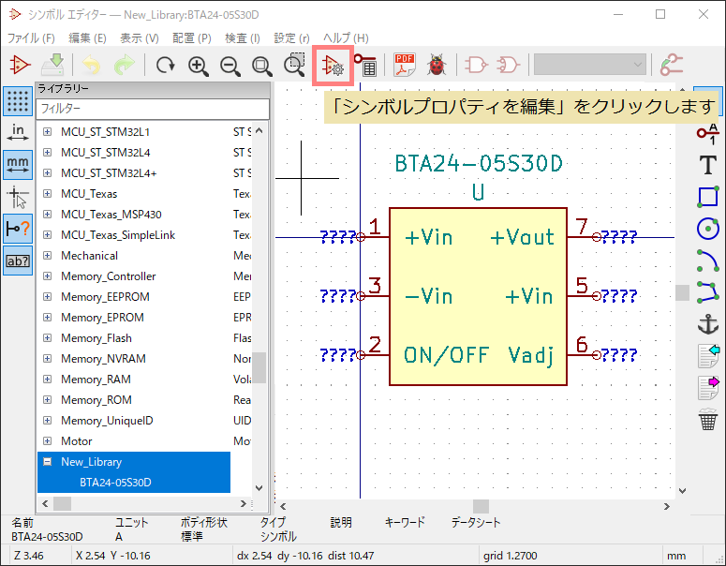Image resolution: width=726 pixels, height=566 pixels.
Task: Select the BTA24-05S30D symbol entry
Action: coord(134,483)
